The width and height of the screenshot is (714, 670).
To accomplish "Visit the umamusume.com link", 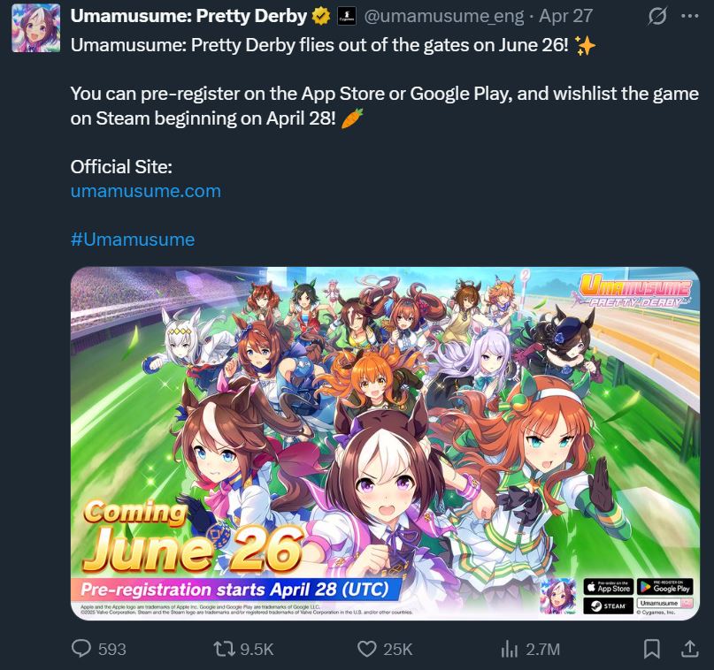I will point(146,191).
